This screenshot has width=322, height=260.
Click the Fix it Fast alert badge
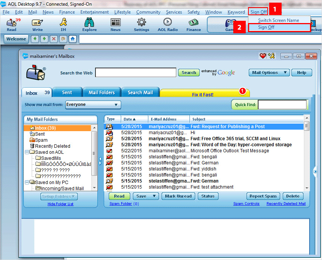click(x=242, y=91)
